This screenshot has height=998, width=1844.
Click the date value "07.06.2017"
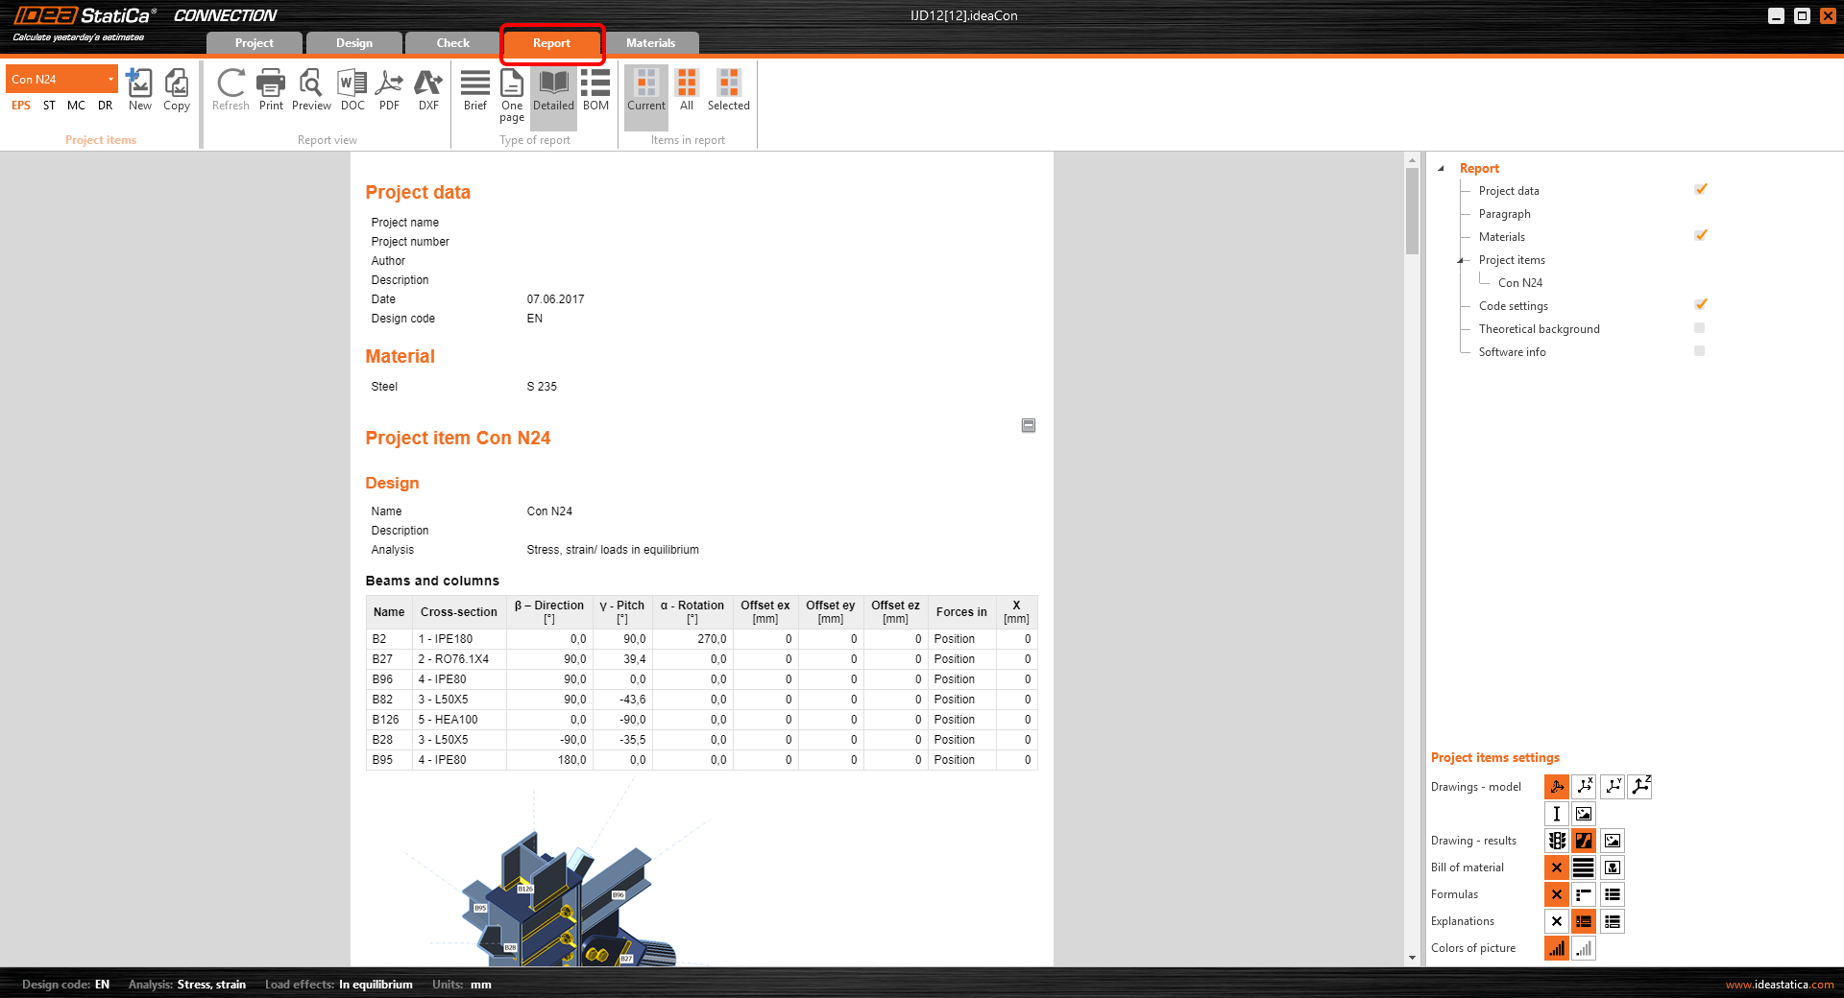(x=555, y=299)
